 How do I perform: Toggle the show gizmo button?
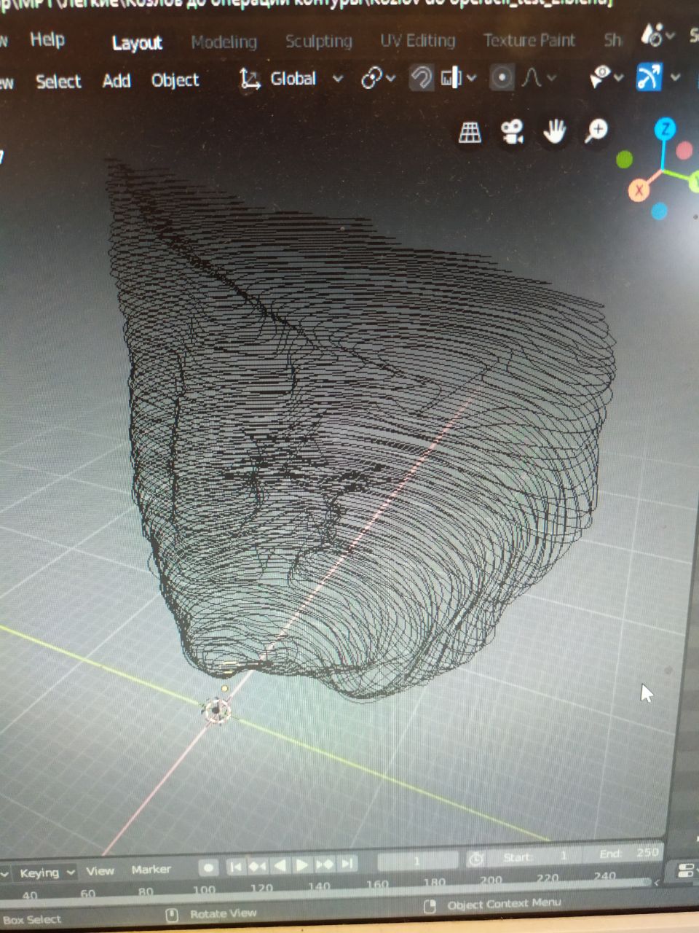pos(649,77)
